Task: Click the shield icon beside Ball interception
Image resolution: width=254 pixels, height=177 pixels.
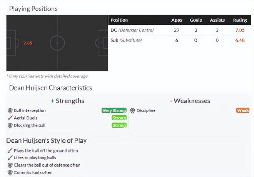Action: click(x=10, y=111)
